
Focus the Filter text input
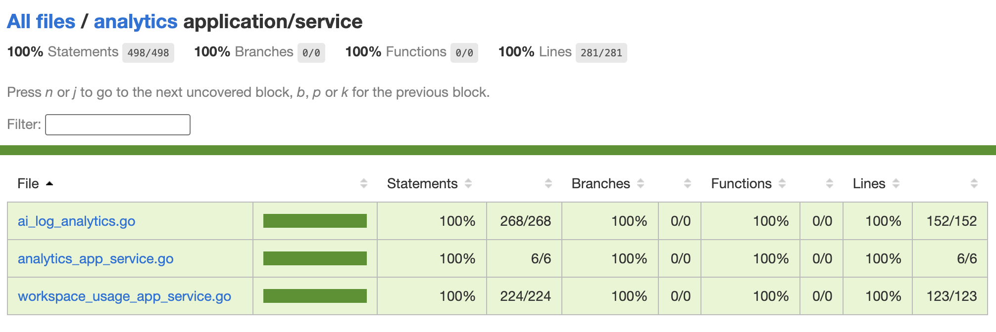tap(118, 124)
